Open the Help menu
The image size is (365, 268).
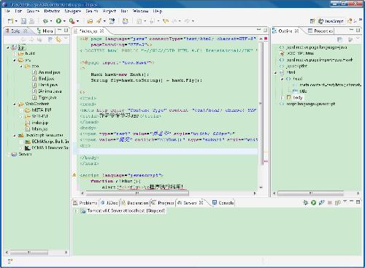[x=158, y=11]
